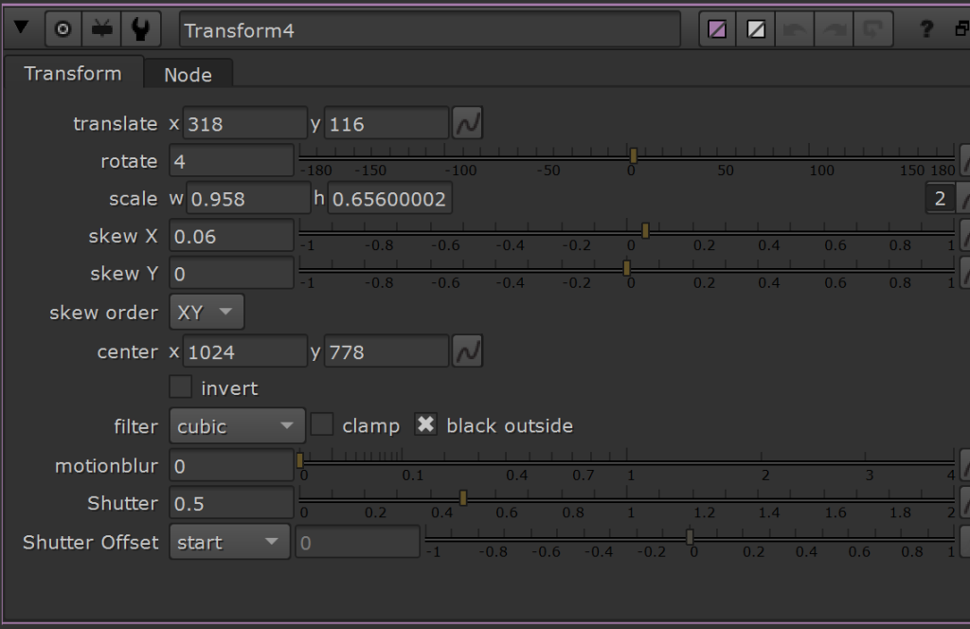Click the rotate slider track
Viewport: 970px width, 629px height.
(x=627, y=156)
